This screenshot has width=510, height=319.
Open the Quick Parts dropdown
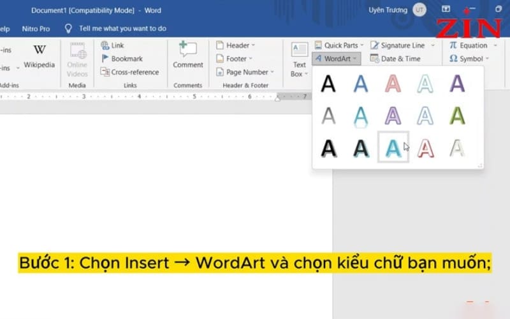tap(339, 45)
